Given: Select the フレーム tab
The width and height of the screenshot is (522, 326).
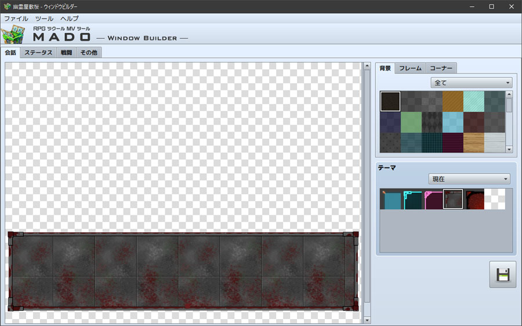Looking at the screenshot, I should (x=410, y=68).
